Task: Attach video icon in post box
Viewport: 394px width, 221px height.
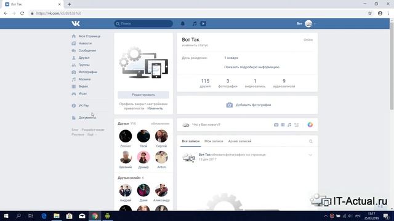Action: [x=283, y=125]
